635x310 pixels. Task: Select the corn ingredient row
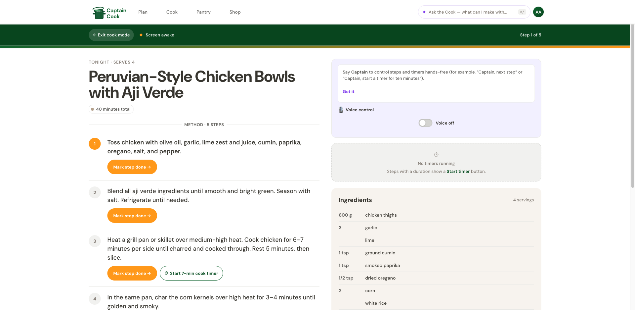point(436,291)
